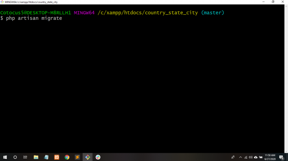
Task: Click the 'php artisan migrate' command text
Action: tap(34, 18)
